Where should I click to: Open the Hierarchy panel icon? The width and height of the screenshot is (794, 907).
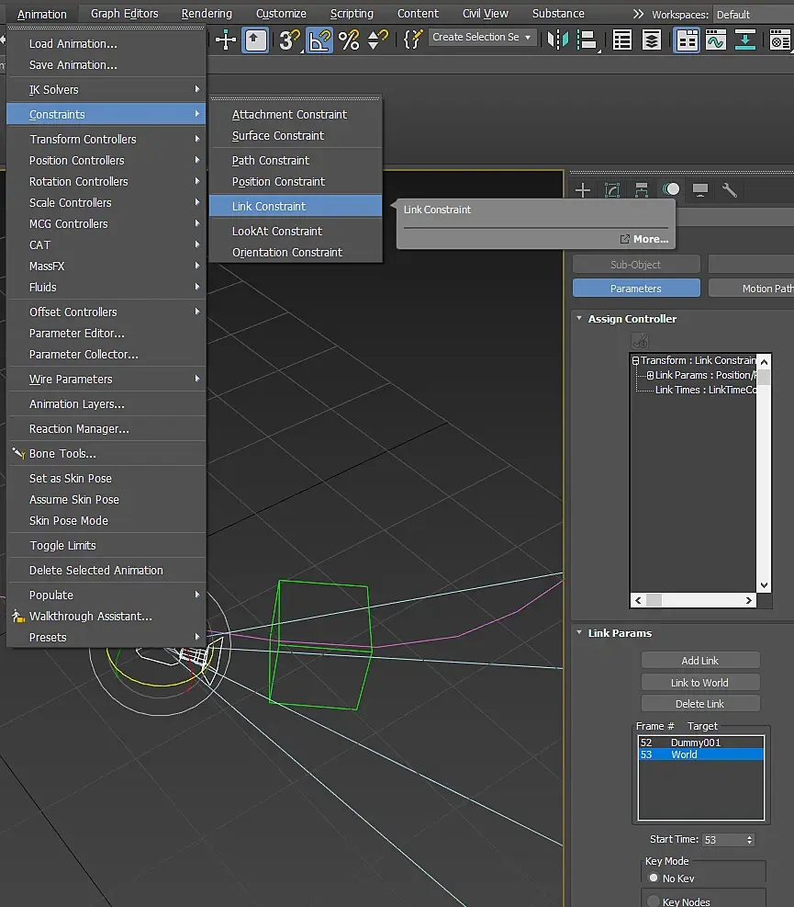point(642,190)
